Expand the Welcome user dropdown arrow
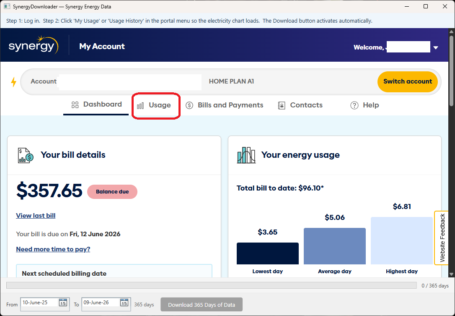This screenshot has height=316, width=455. [x=436, y=48]
